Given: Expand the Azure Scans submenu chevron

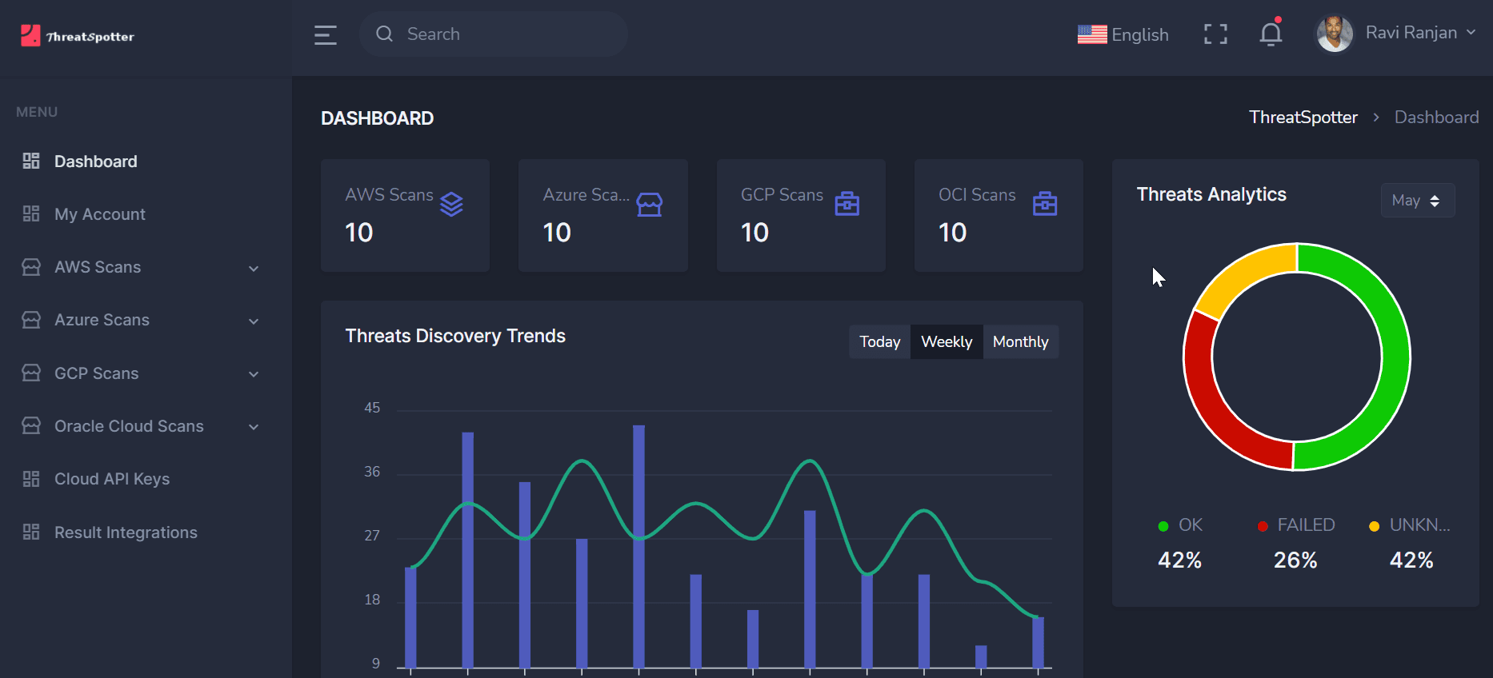Looking at the screenshot, I should point(254,321).
